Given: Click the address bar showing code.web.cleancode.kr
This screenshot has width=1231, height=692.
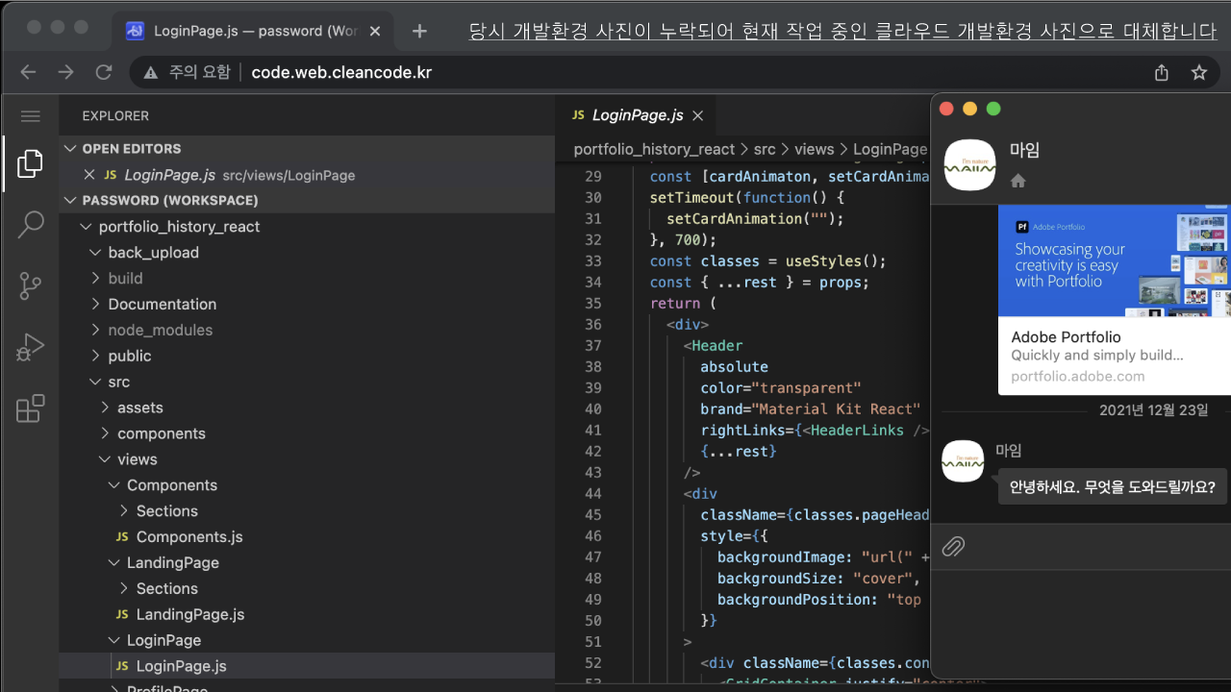Looking at the screenshot, I should coord(341,73).
